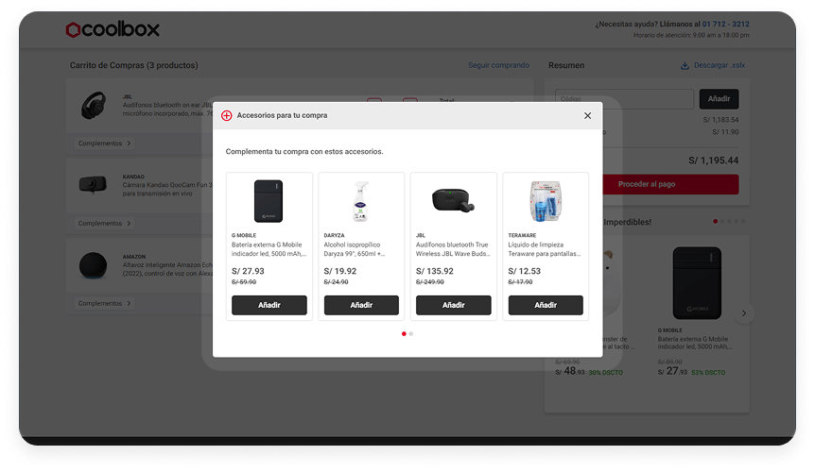Open Teraware cleaning kit product image

546,201
